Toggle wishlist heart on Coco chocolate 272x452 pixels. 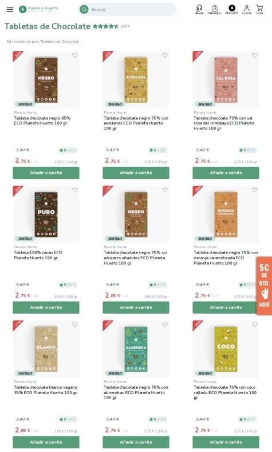[255, 325]
